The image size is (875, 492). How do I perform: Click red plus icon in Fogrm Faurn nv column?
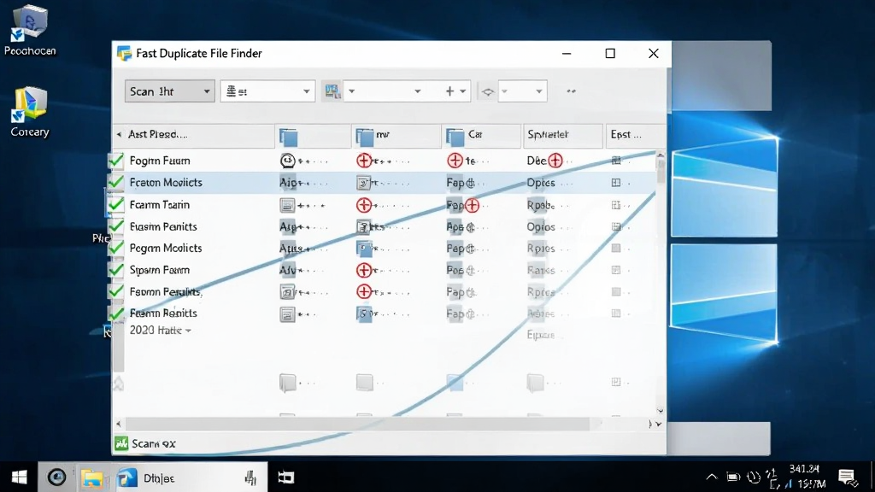364,161
